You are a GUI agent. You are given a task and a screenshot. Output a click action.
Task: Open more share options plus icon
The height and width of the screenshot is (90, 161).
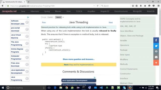click(156, 63)
